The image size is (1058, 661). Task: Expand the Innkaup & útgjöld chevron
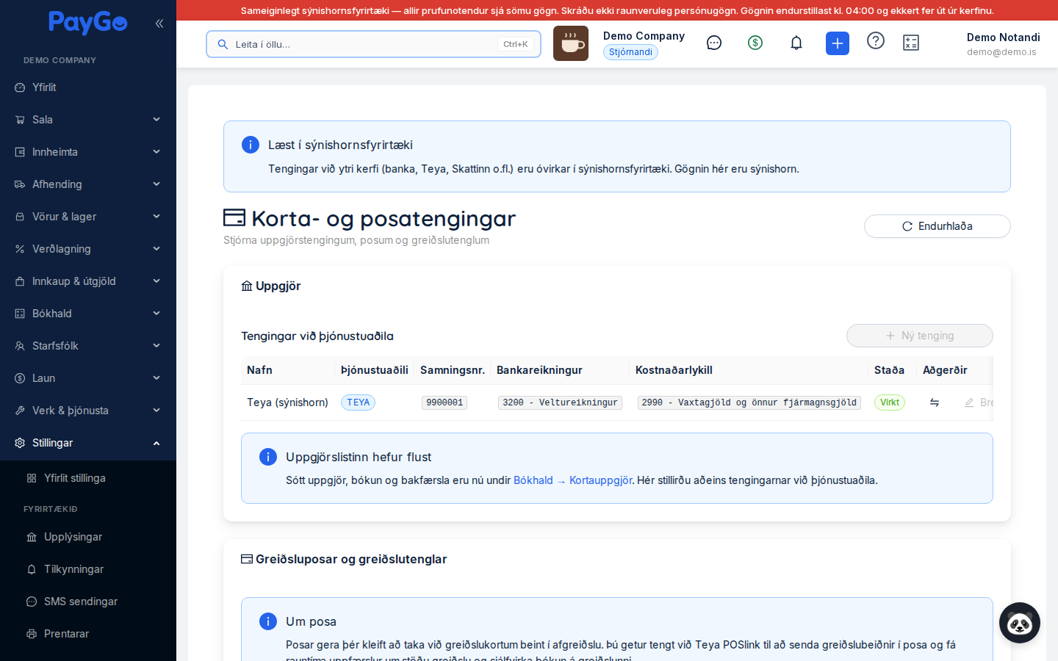(156, 281)
